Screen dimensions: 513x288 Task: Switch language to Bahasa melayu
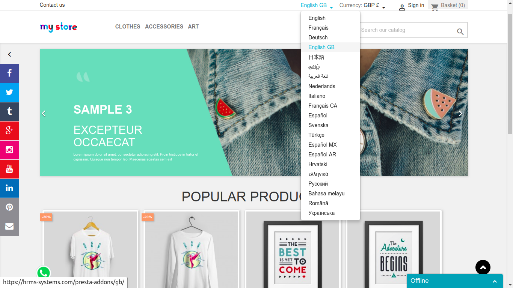pos(330,193)
